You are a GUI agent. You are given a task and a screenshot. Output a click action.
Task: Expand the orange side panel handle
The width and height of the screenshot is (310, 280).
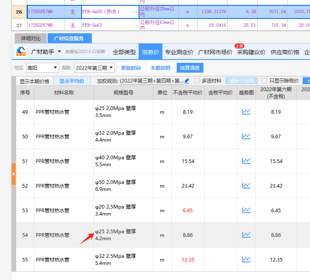[14, 174]
